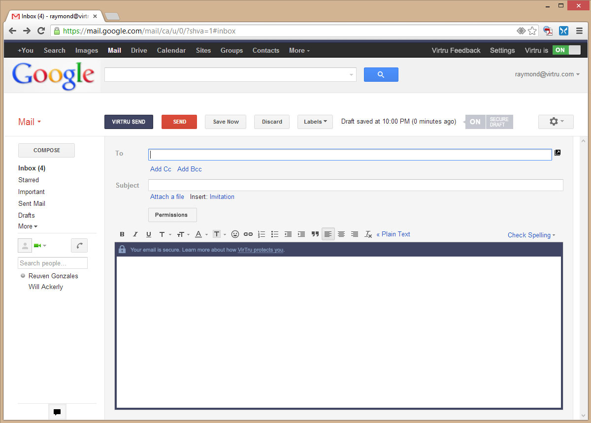Toggle underline formatting in the compose toolbar
This screenshot has height=423, width=591.
coord(148,234)
